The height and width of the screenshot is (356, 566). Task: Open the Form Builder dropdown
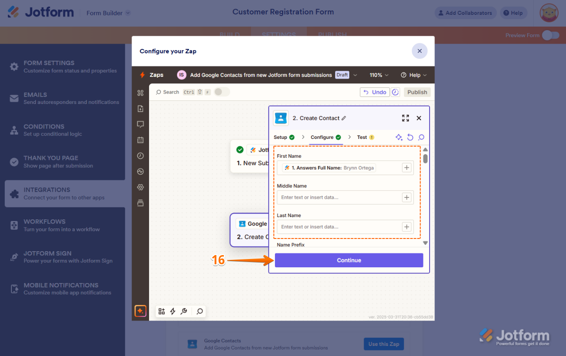(108, 13)
